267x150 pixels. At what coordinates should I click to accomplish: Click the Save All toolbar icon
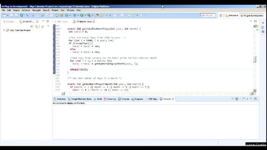16,15
